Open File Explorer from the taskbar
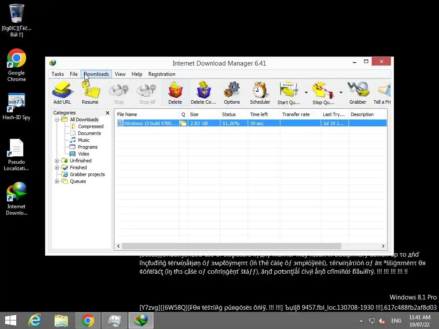Viewport: 439px width, 329px height. 61,320
